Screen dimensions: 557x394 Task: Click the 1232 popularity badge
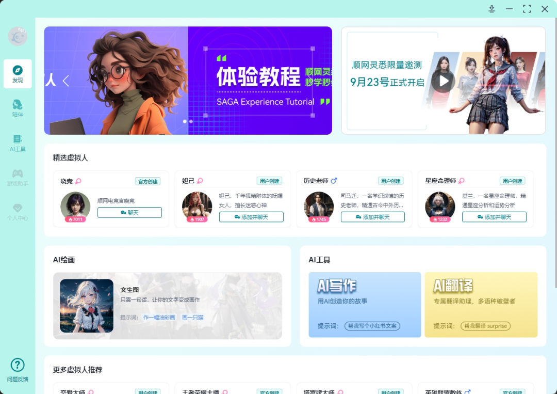tap(440, 219)
